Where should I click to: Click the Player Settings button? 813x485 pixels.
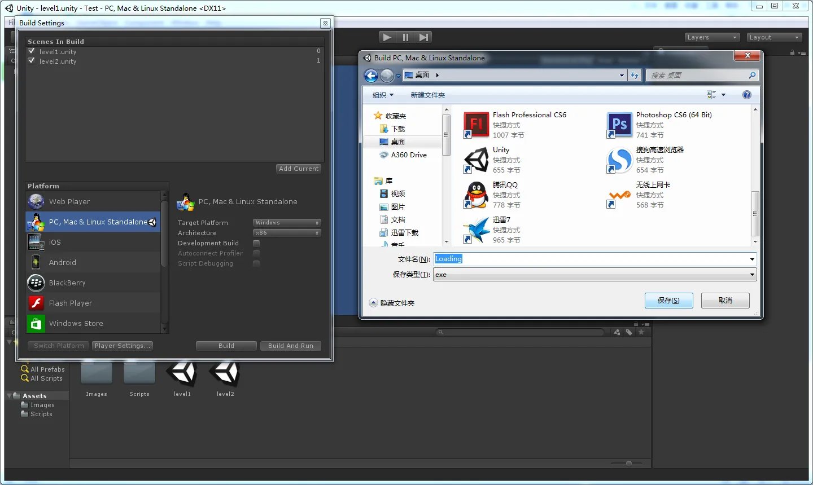pos(123,346)
